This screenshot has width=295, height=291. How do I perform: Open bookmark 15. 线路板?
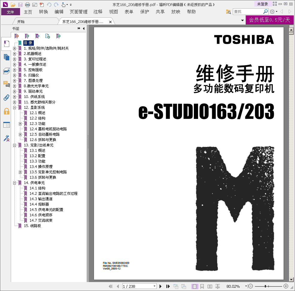point(32,226)
